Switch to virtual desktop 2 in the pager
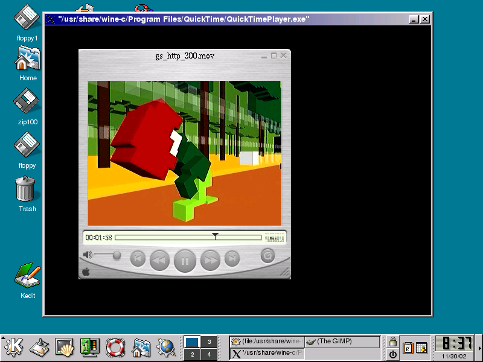The width and height of the screenshot is (483, 362). [x=192, y=354]
